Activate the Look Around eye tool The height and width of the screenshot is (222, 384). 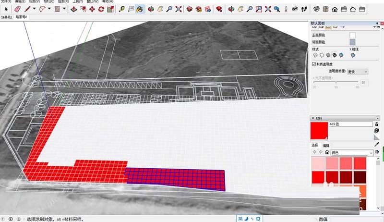295,9
